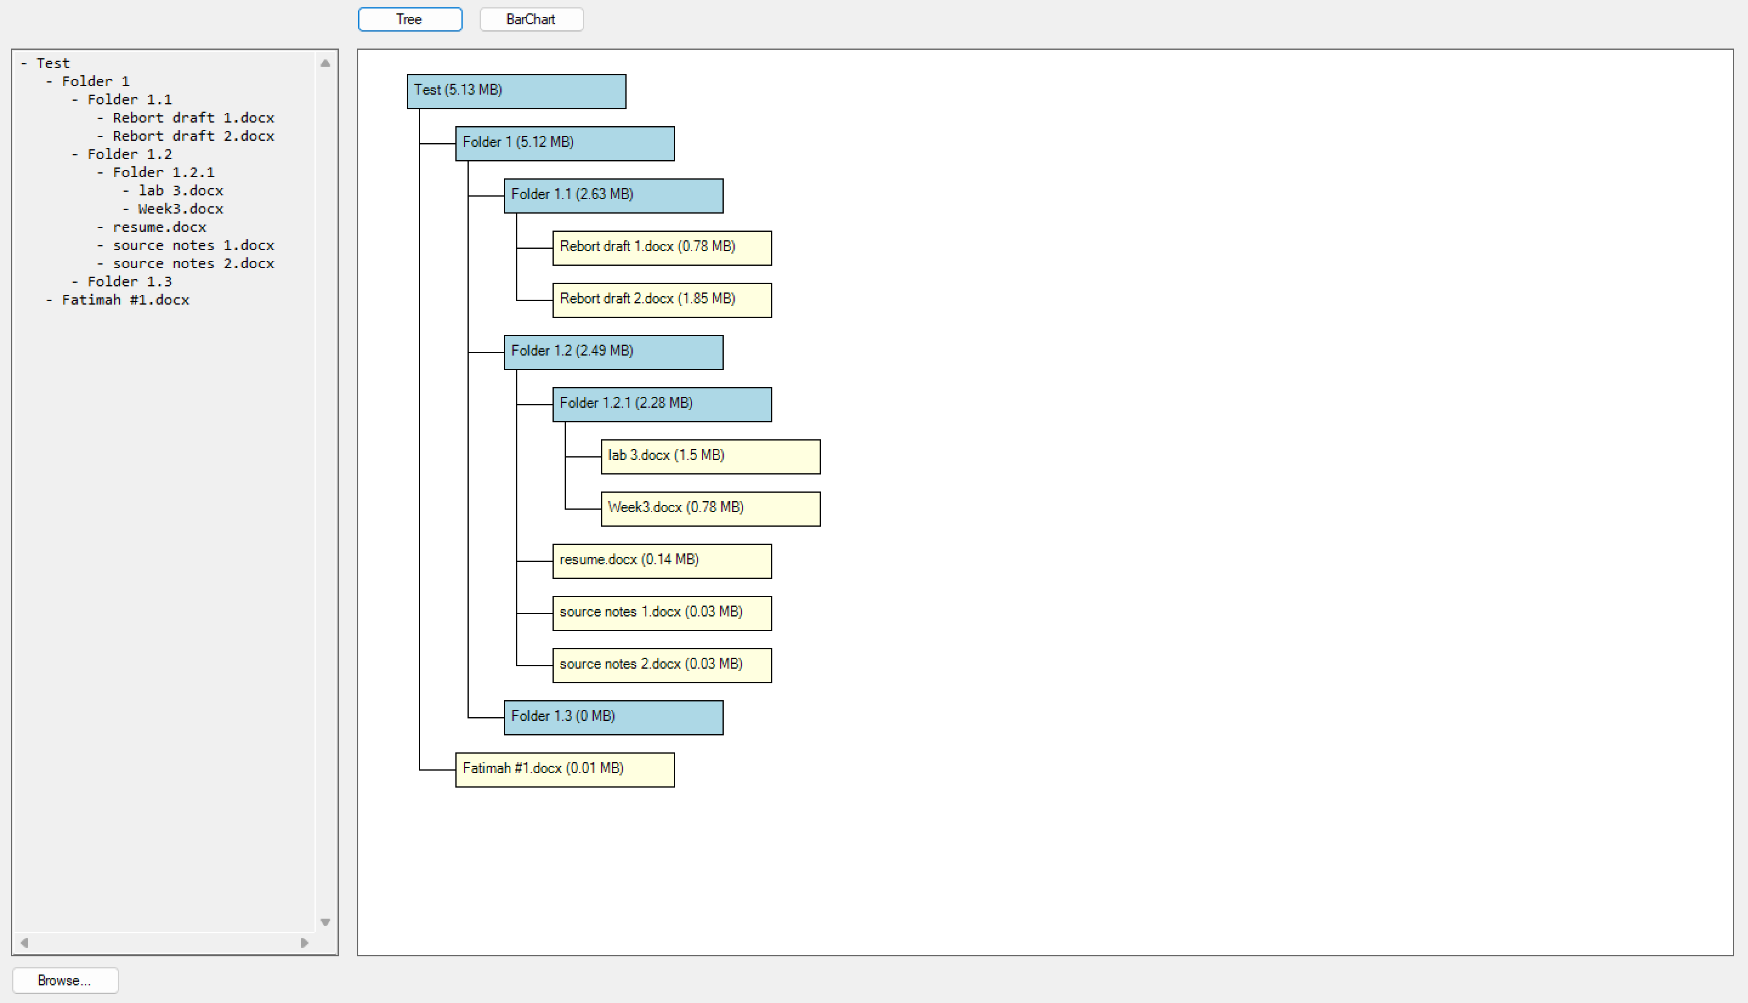This screenshot has height=1003, width=1748.
Task: Click scroll up arrow in file list
Action: [325, 63]
